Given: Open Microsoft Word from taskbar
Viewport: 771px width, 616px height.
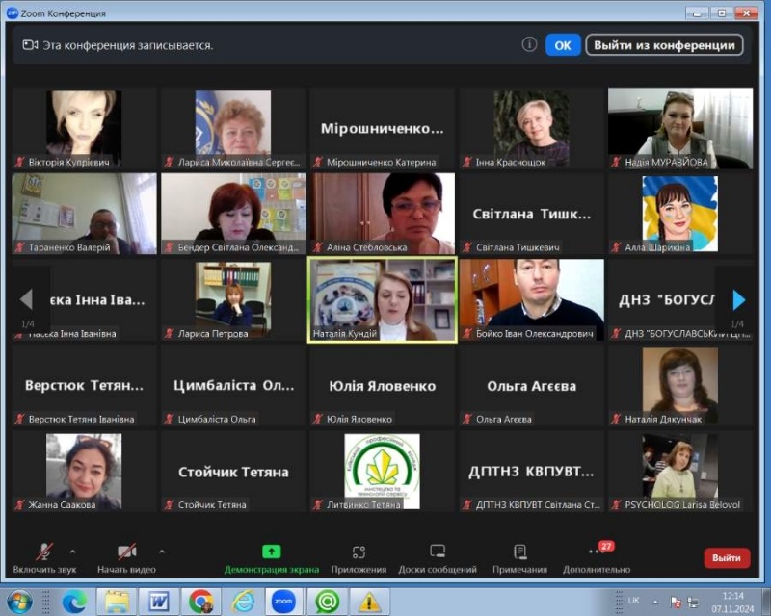Looking at the screenshot, I should click(x=158, y=602).
